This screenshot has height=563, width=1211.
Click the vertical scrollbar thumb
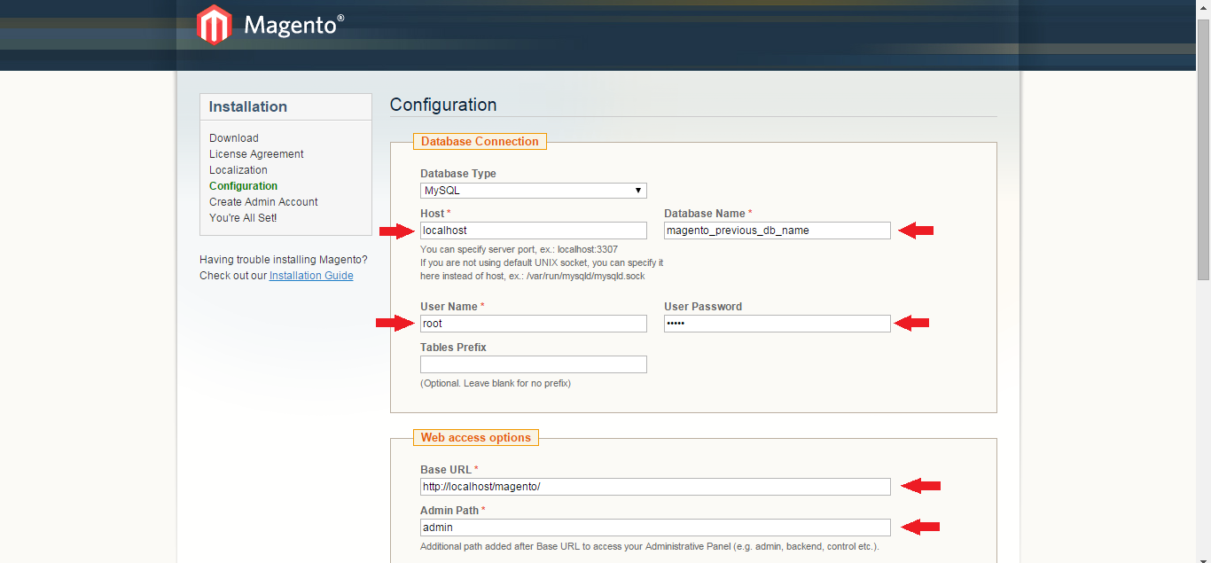click(x=1203, y=148)
